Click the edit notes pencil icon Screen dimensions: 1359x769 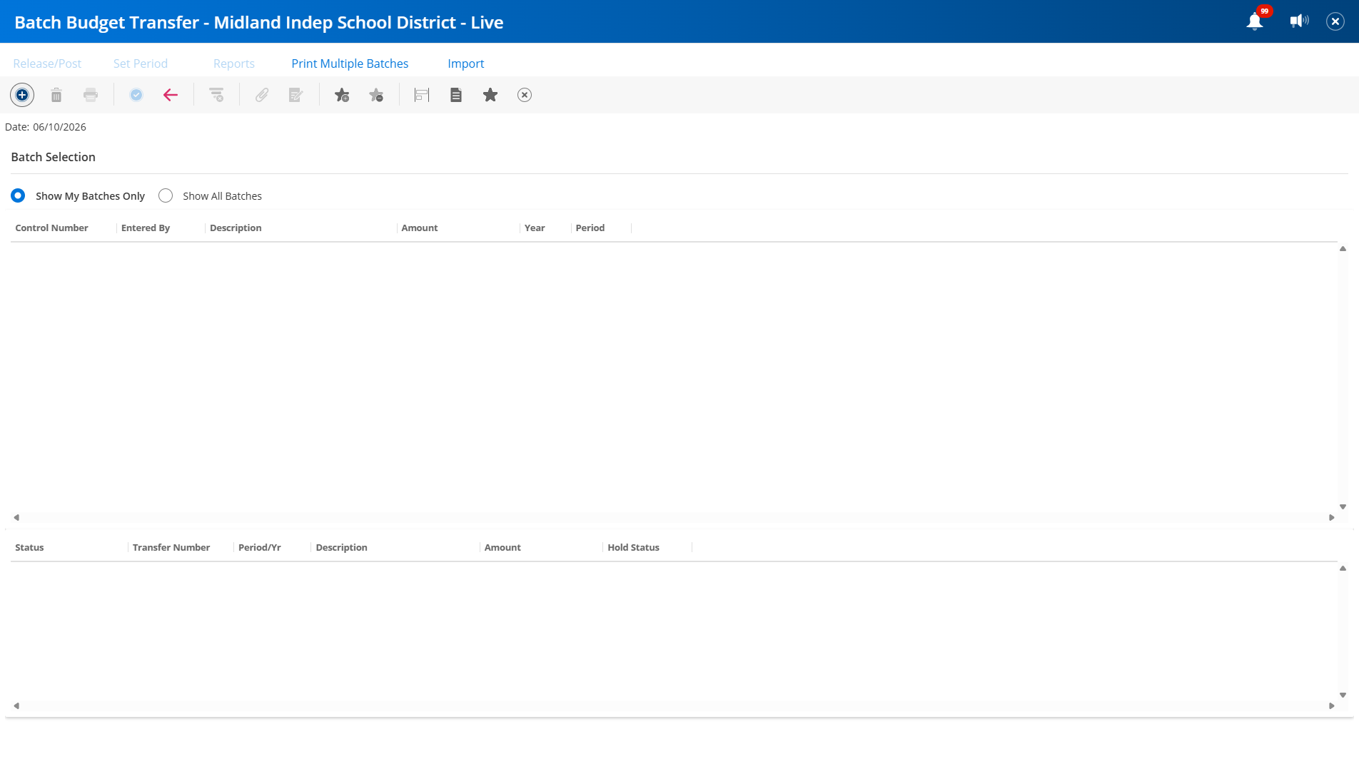click(296, 95)
